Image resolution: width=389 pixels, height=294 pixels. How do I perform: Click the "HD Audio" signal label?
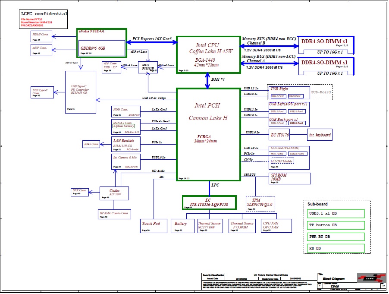(x=158, y=171)
